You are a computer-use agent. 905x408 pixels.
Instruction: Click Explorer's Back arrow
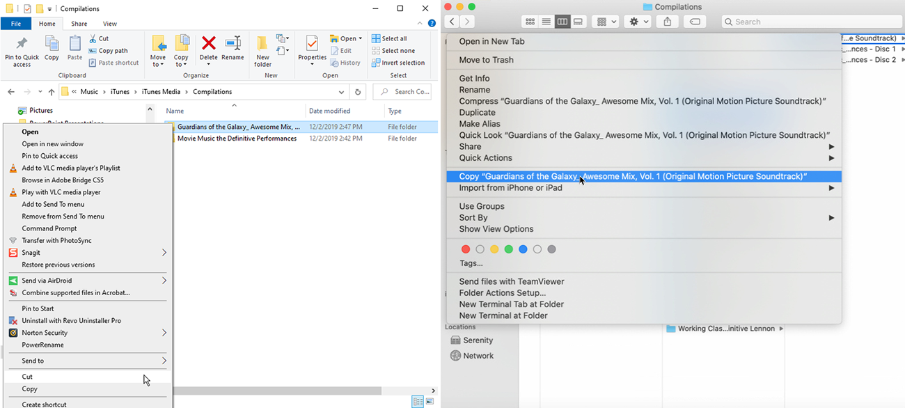coord(11,92)
